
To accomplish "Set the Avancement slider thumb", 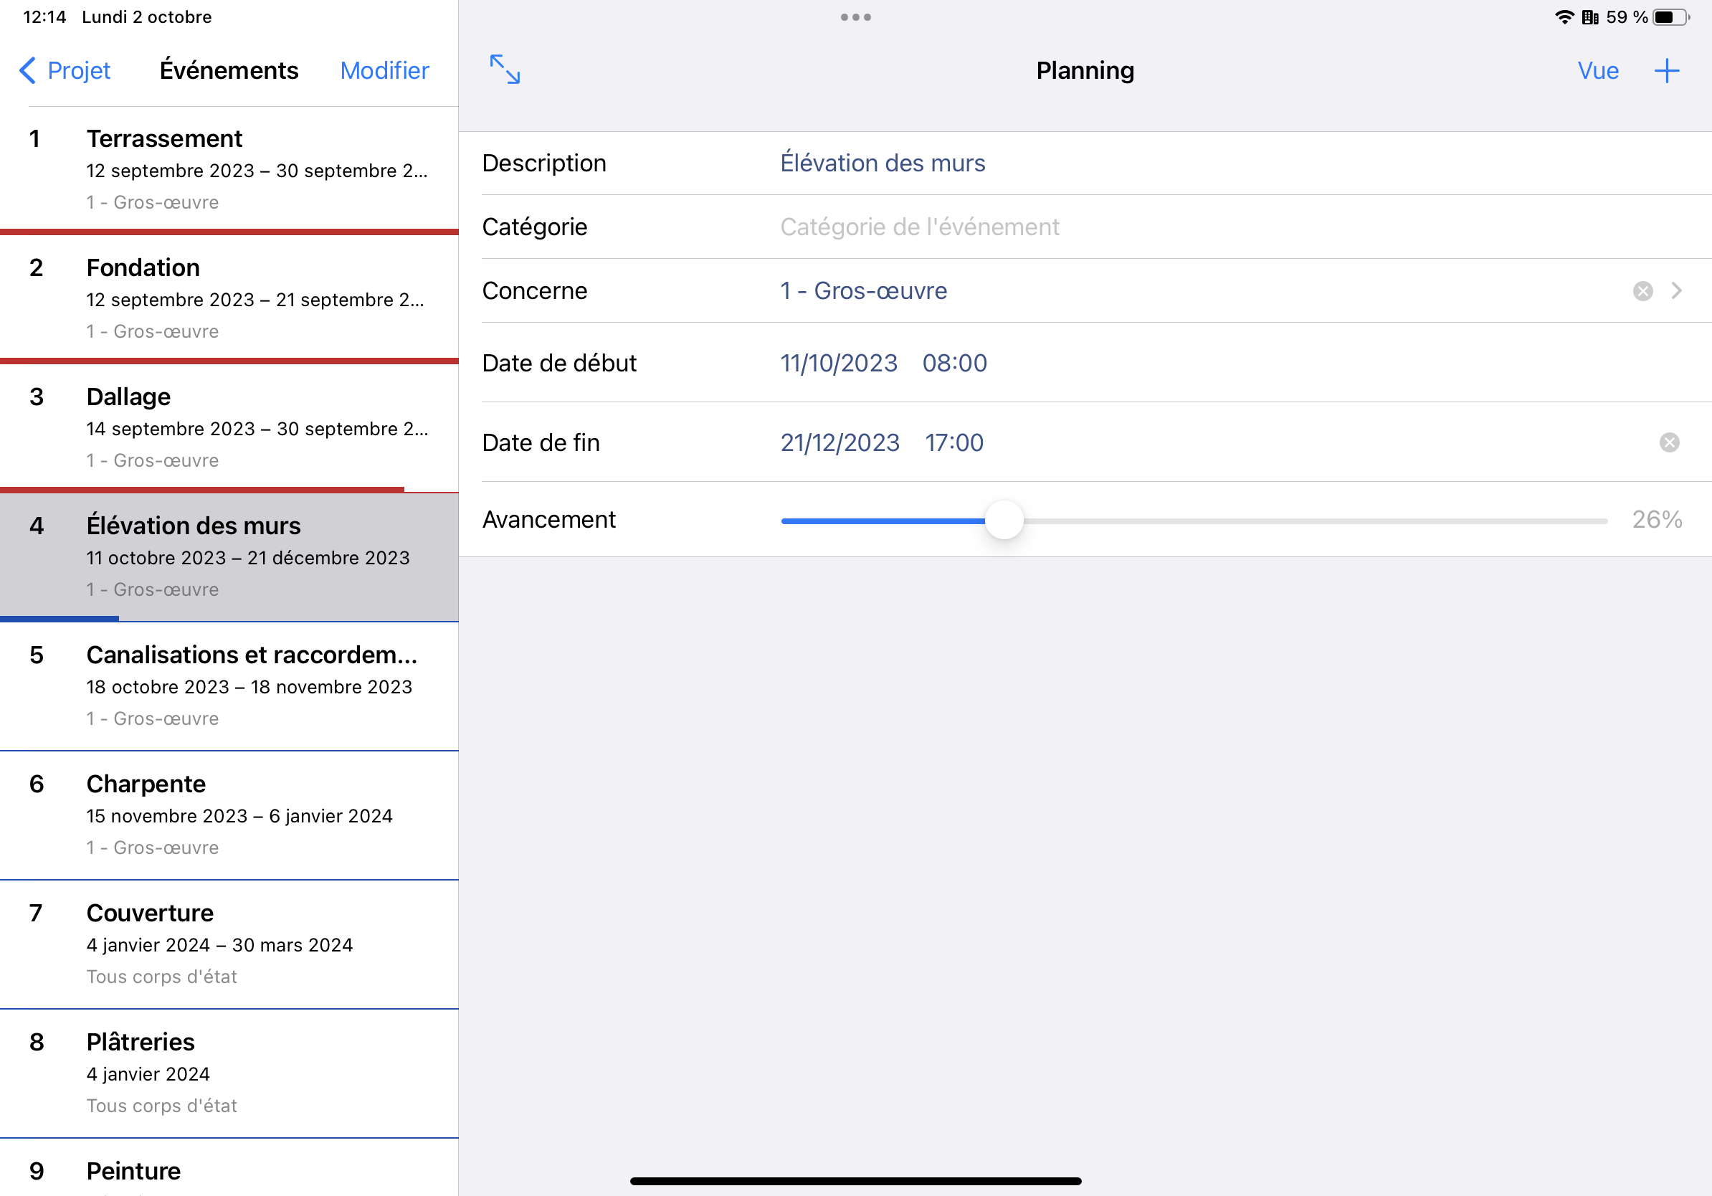I will (1004, 520).
